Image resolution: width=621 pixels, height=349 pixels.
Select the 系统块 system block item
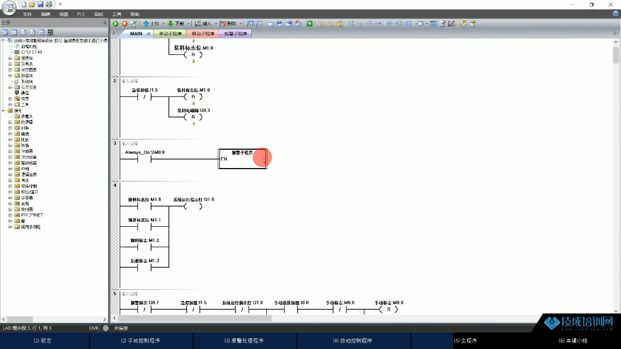(25, 81)
